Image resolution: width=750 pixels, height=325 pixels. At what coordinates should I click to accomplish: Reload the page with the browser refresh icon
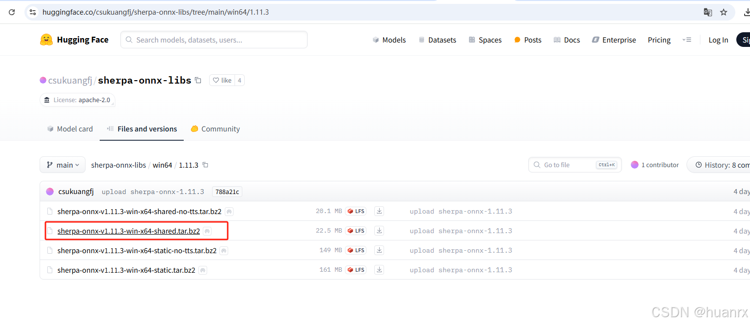pyautogui.click(x=12, y=12)
